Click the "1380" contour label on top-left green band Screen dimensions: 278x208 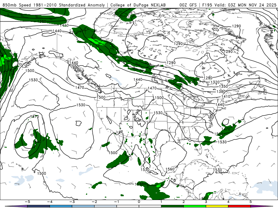pyautogui.click(x=42, y=21)
